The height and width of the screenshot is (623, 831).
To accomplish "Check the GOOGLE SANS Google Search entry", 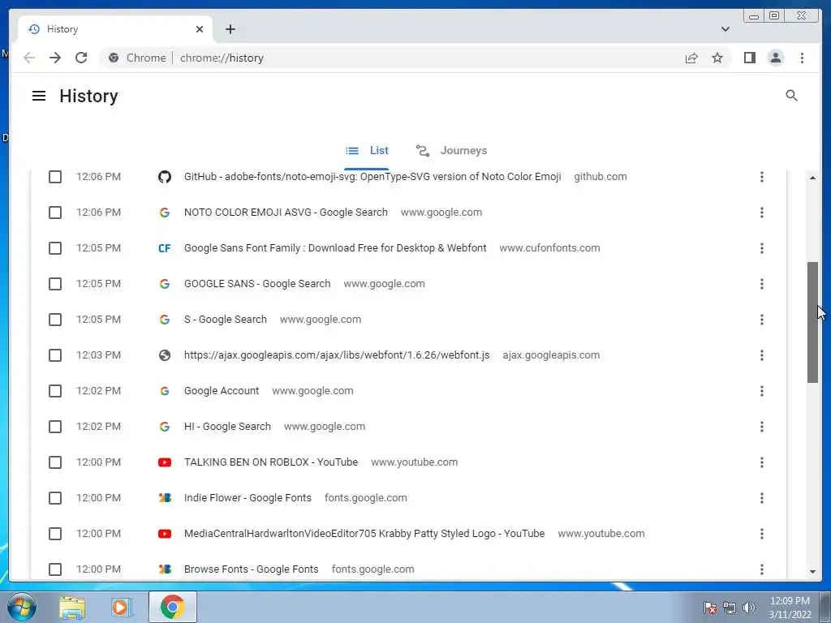I will click(55, 284).
